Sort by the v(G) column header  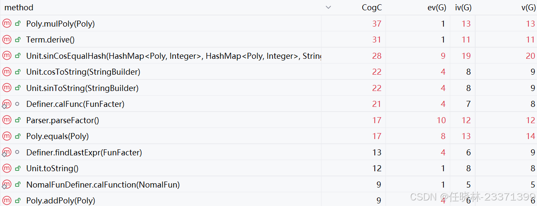click(528, 7)
